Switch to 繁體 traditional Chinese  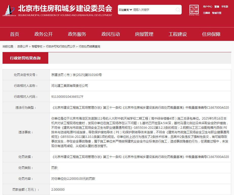pos(217,7)
